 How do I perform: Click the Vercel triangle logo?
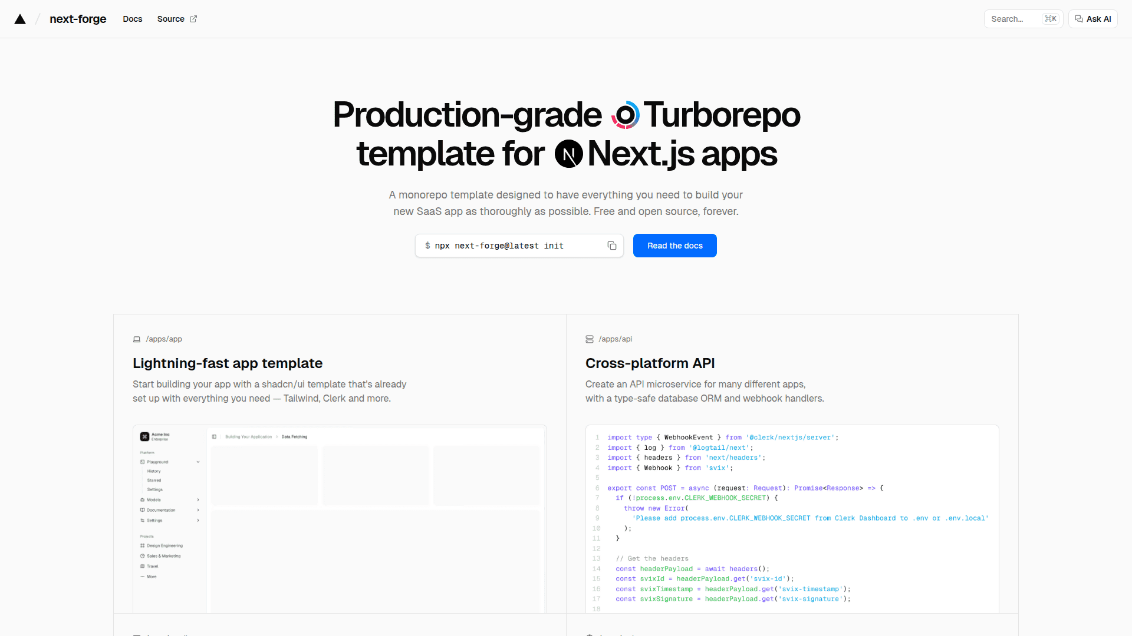[x=20, y=19]
